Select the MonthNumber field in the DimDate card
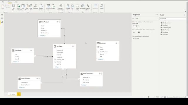Viewport: 188px width, 105px height. (x=104, y=52)
